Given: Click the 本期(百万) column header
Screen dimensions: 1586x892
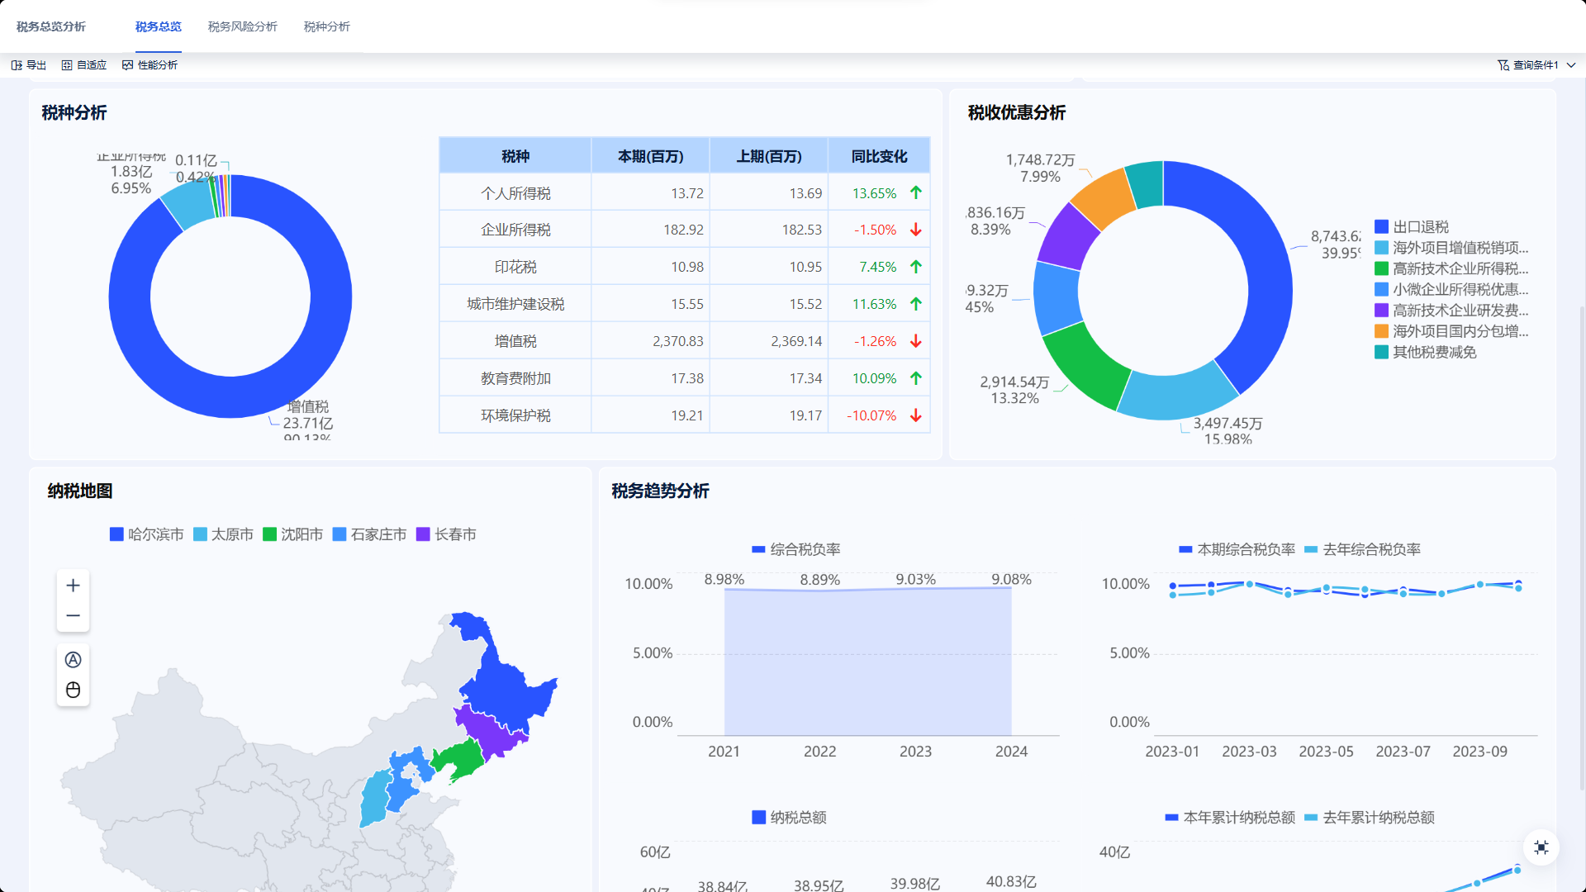Looking at the screenshot, I should pyautogui.click(x=650, y=156).
